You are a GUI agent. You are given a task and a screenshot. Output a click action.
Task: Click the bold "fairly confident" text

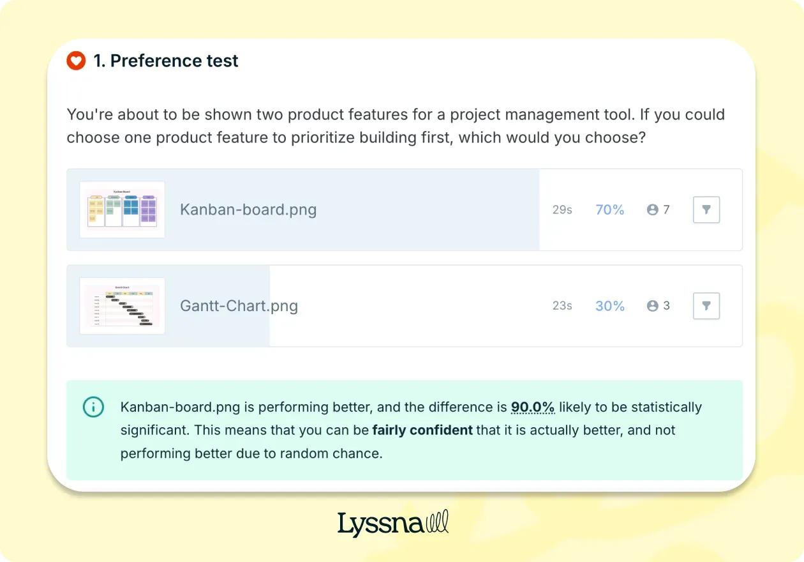[422, 430]
